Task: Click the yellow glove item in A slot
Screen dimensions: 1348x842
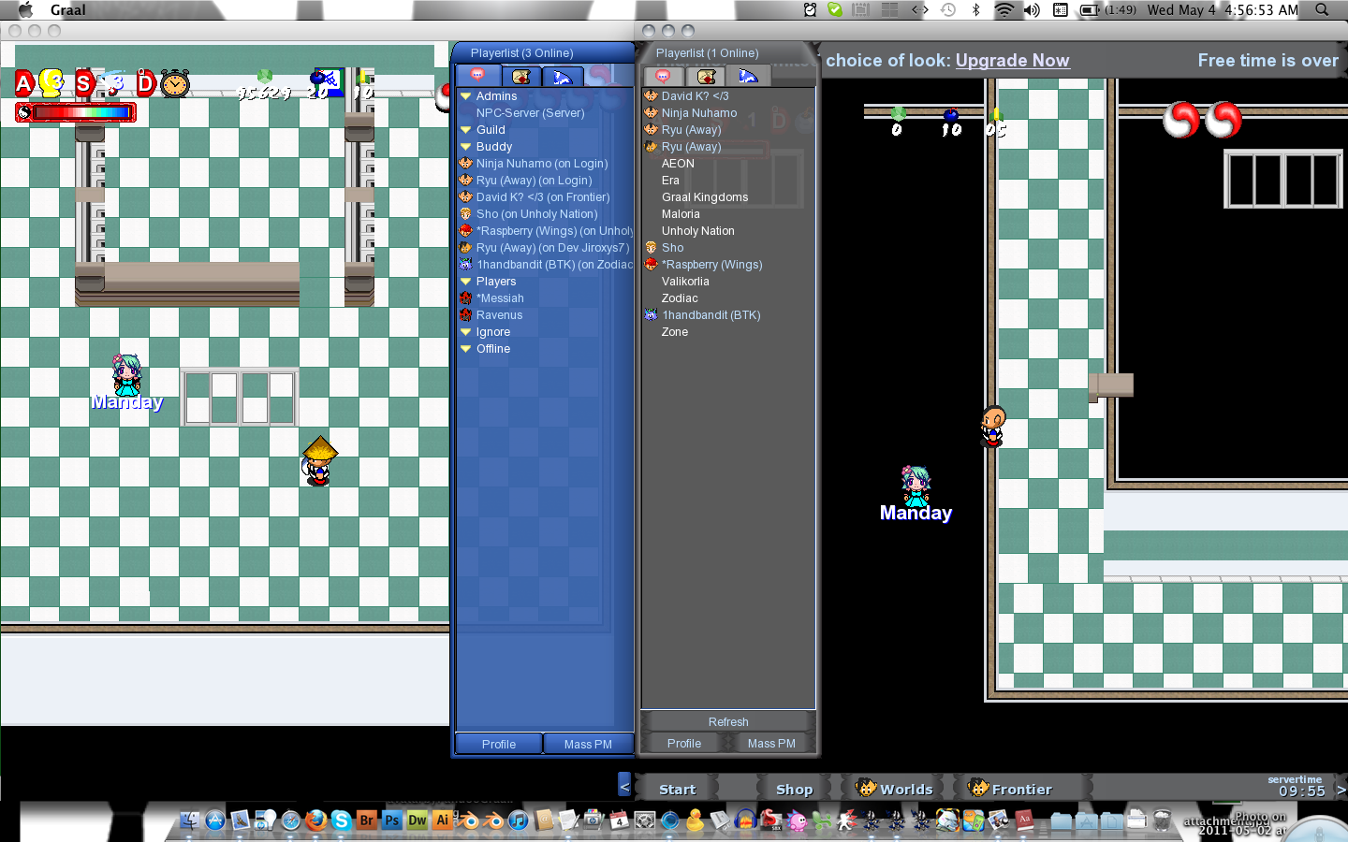Action: (51, 83)
